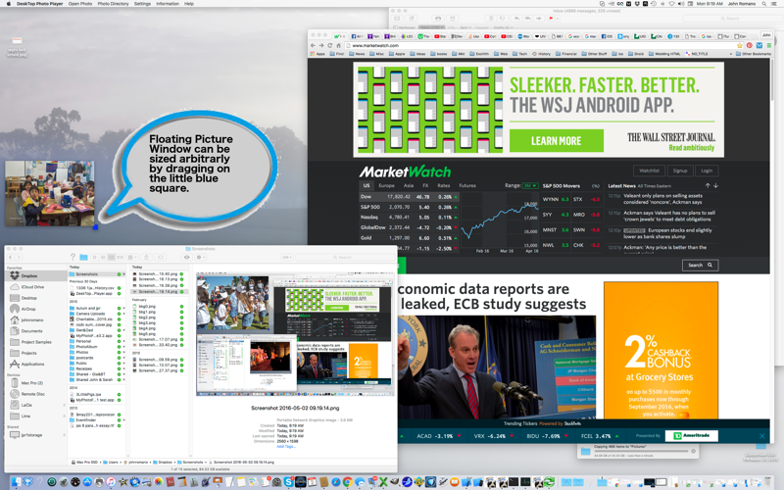Click the Quick Look eye icon in Finder
This screenshot has width=784, height=490.
point(186,257)
